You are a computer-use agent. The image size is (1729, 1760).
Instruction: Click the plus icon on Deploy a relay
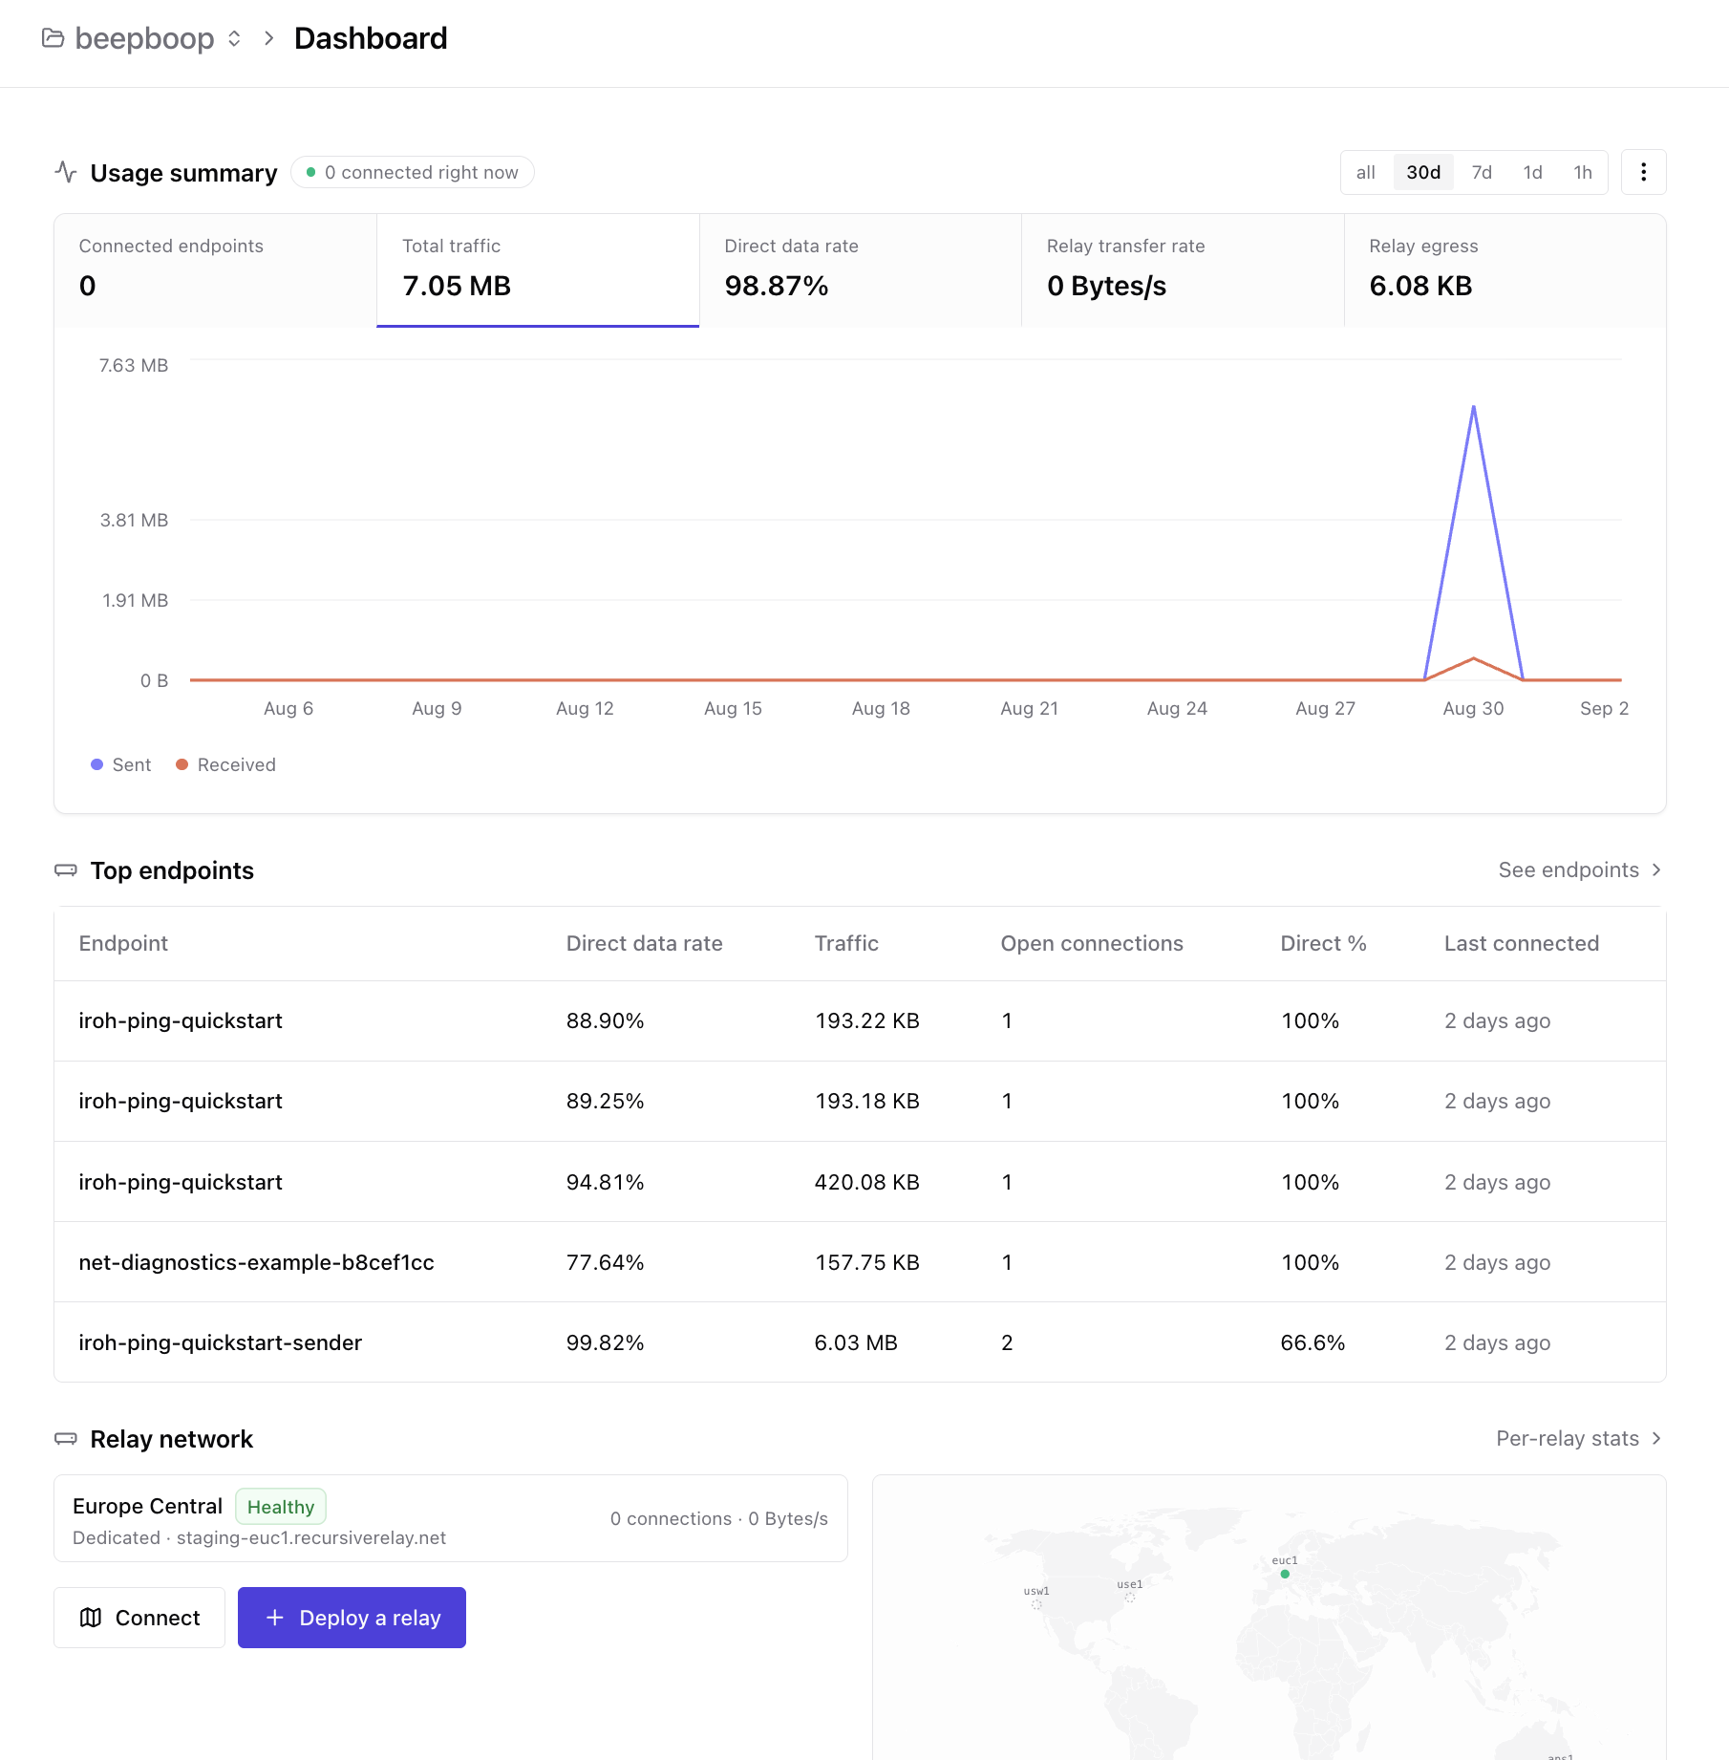(x=275, y=1618)
